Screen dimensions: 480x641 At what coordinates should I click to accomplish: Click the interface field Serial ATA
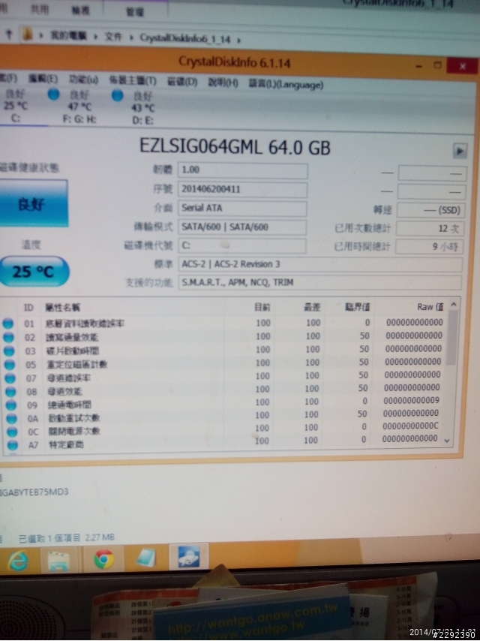coord(241,209)
